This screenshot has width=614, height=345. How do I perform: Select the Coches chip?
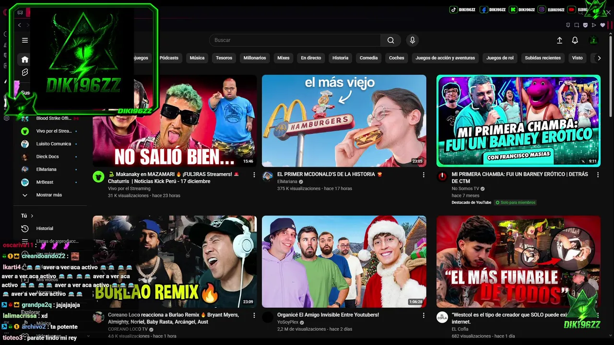coord(397,58)
